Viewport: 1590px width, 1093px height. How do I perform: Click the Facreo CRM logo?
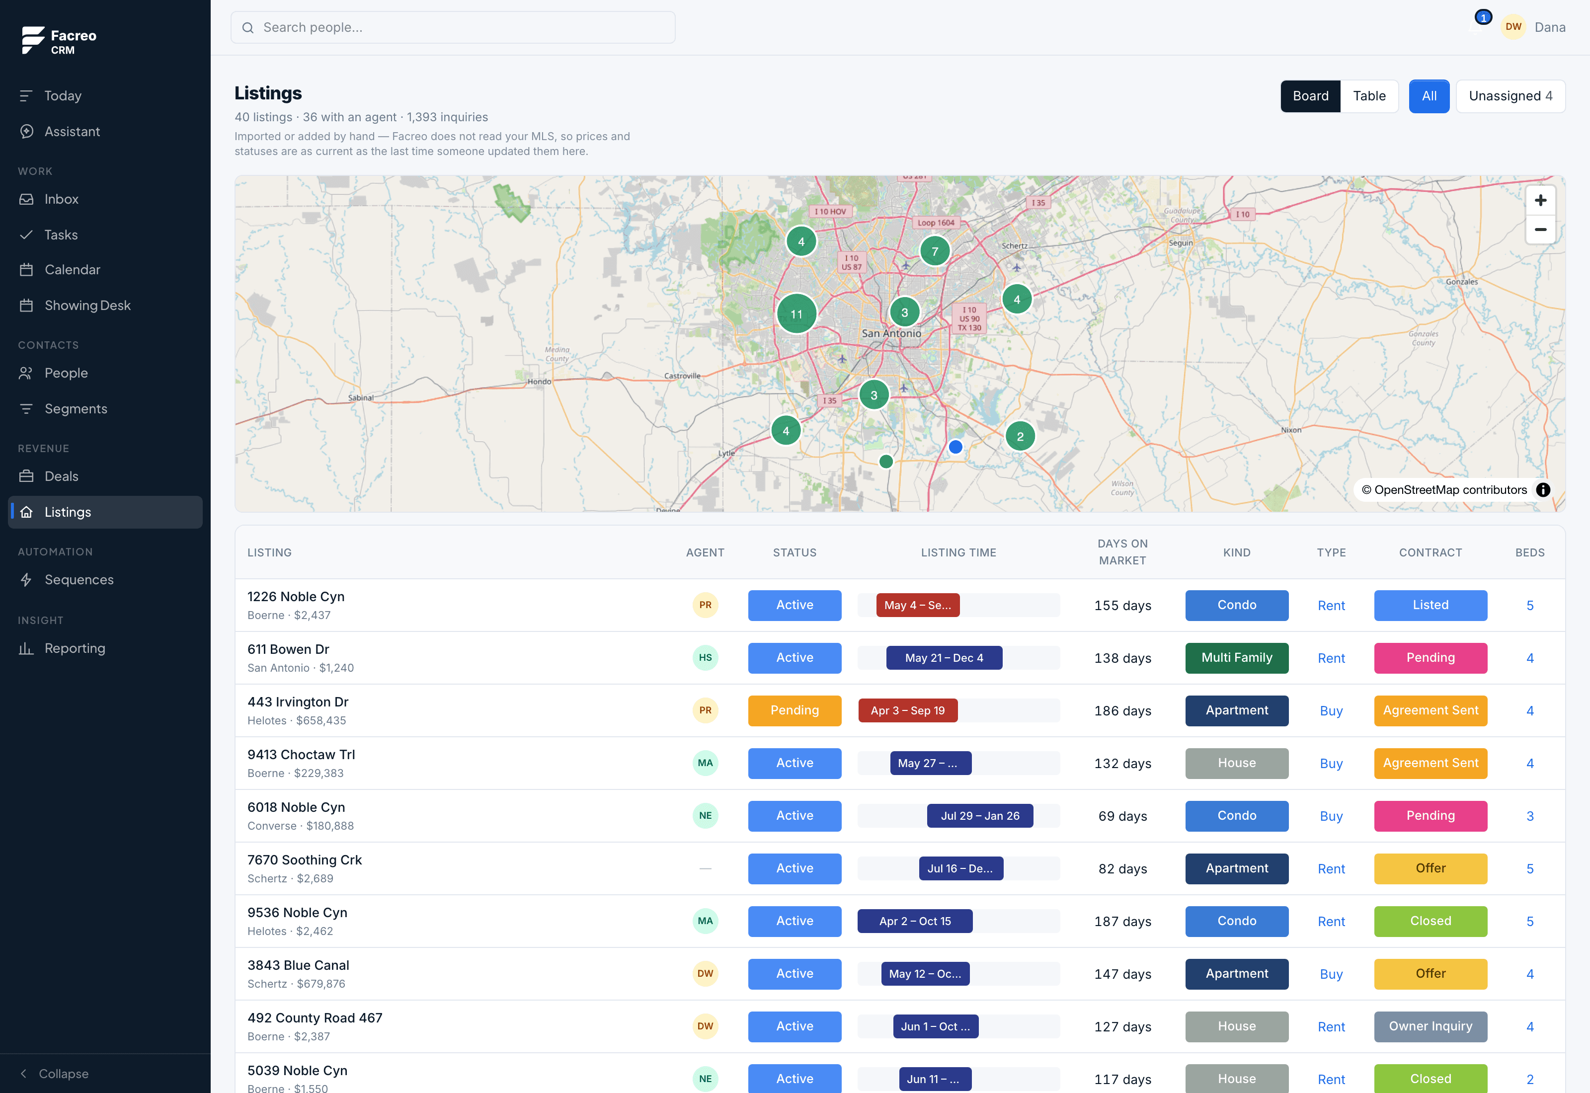59,41
